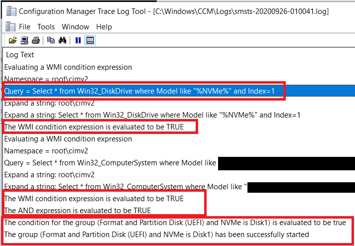The height and width of the screenshot is (246, 355).
Task: Open the Window menu
Action: click(x=75, y=27)
